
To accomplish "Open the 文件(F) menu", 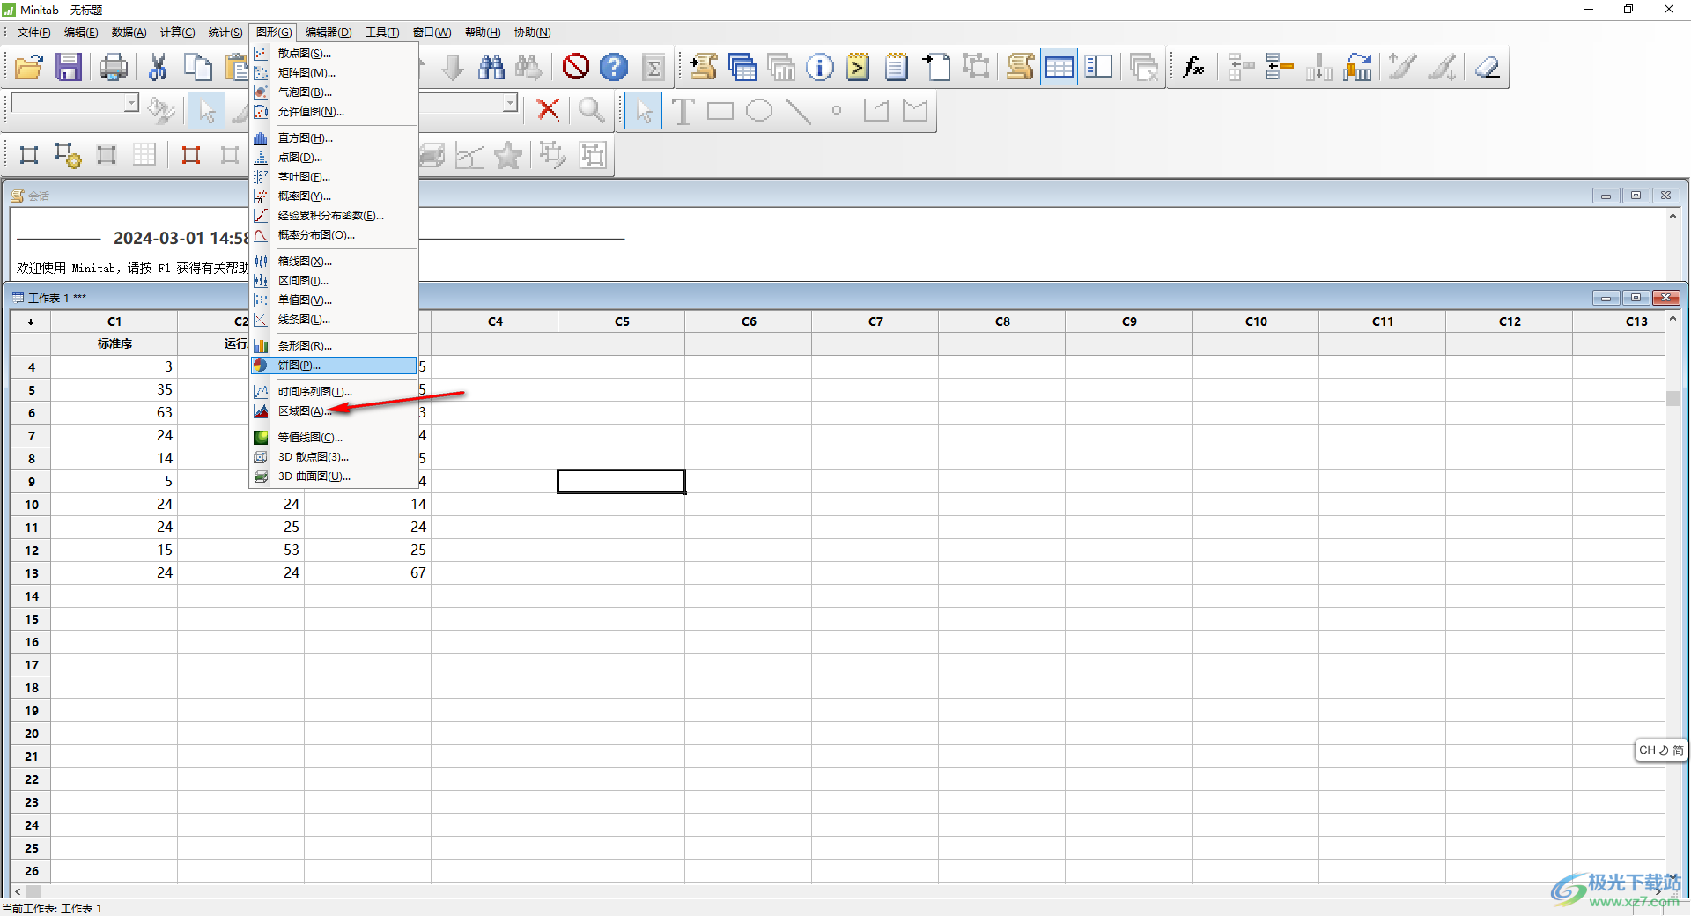I will click(x=33, y=33).
